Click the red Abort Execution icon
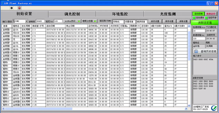Viewport: 219px width, 113px height. click(x=19, y=8)
